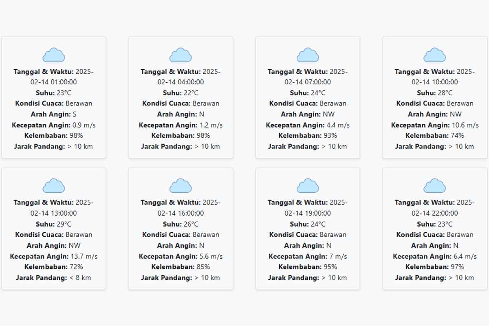Click the Kelembaban: 85% line

[x=181, y=267]
